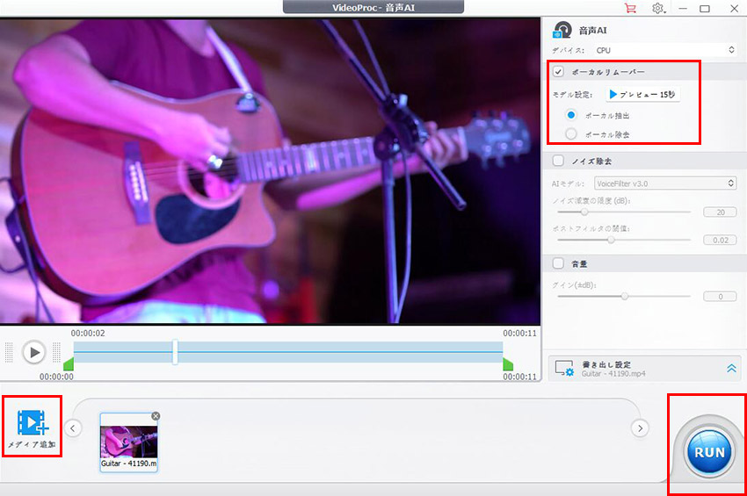Image resolution: width=747 pixels, height=496 pixels.
Task: Remove the Guitar clip using its X icon
Action: coord(156,416)
